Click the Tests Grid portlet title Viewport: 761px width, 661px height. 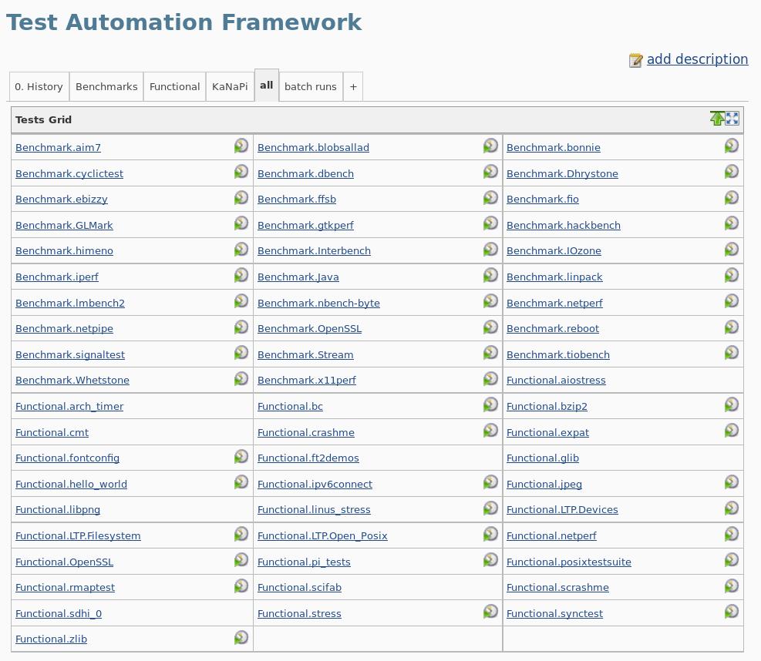[x=43, y=119]
